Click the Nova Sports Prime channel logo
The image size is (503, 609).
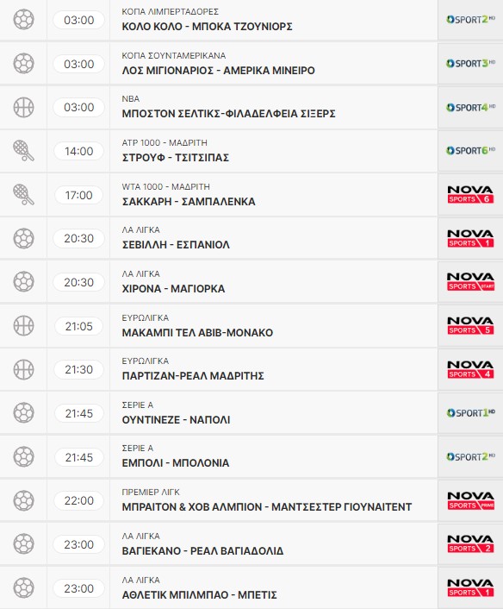pyautogui.click(x=470, y=500)
